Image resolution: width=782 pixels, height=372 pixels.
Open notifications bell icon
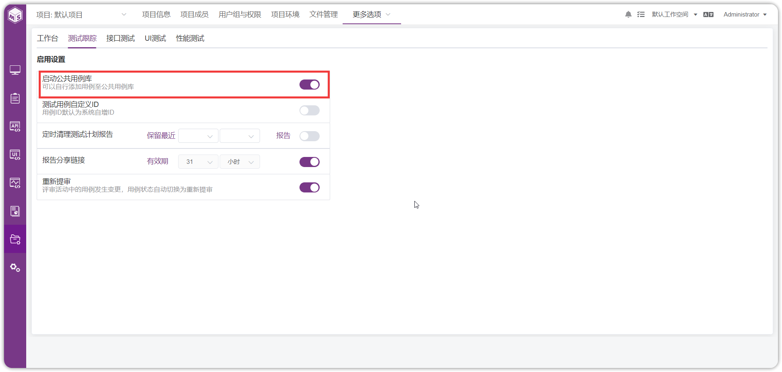point(628,15)
